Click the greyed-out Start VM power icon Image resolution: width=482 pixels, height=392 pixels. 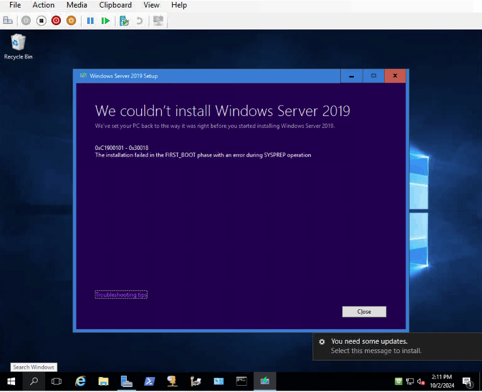(x=26, y=21)
